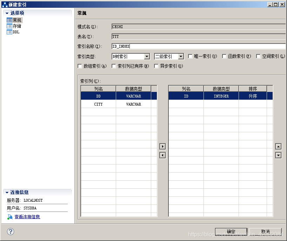
Task: Open the B树索引 index type dropdown
Action: [x=147, y=56]
